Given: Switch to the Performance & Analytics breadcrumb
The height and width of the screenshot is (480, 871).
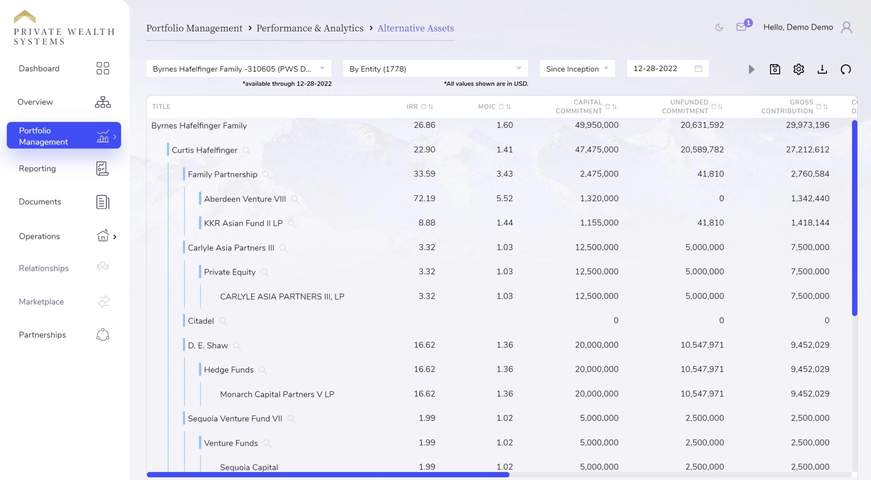Looking at the screenshot, I should click(x=310, y=28).
